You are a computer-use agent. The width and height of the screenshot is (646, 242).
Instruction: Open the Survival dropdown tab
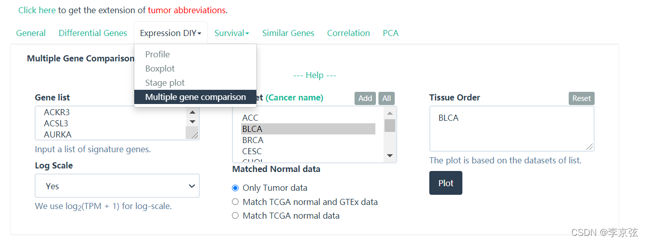tap(231, 33)
